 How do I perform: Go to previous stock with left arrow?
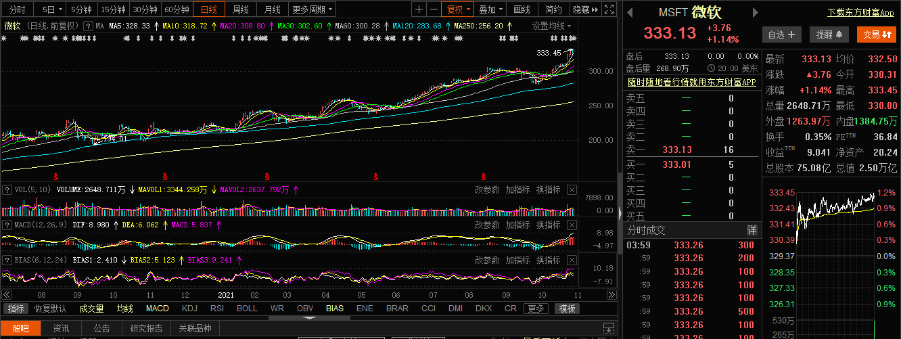click(x=630, y=12)
